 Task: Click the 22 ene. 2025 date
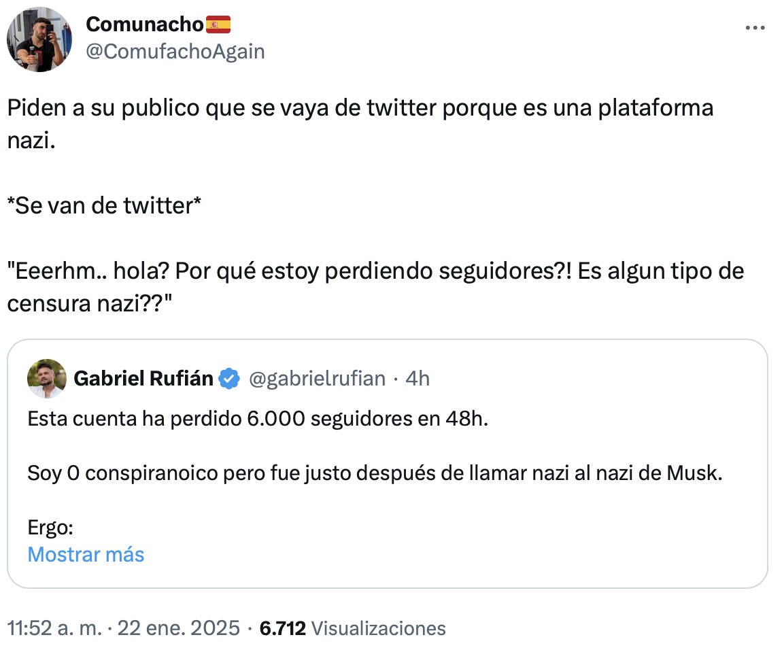pos(179,628)
